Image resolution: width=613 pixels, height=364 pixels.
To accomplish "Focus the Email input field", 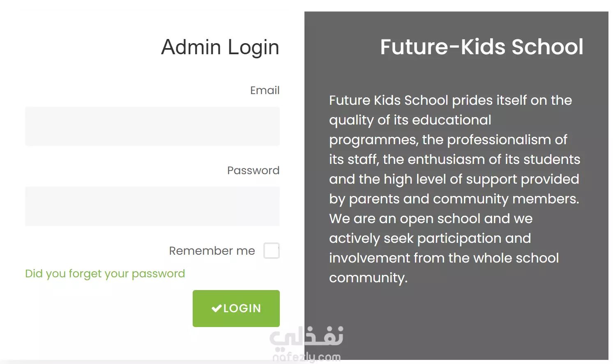I will (x=152, y=126).
